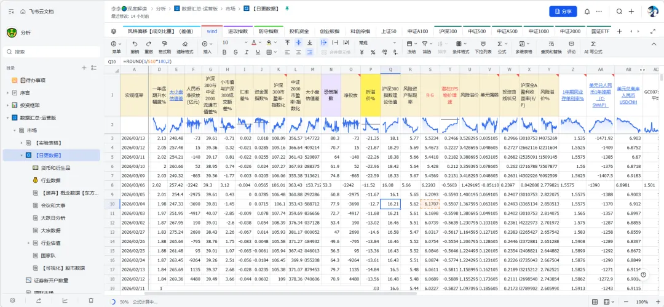Apply percent % number format
664x307 pixels.
373,52
